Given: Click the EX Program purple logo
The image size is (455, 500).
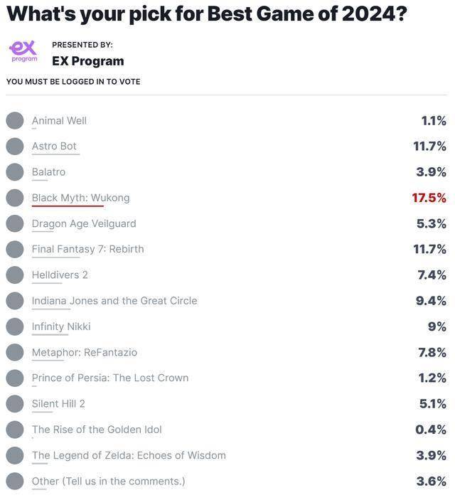Looking at the screenshot, I should tap(23, 51).
